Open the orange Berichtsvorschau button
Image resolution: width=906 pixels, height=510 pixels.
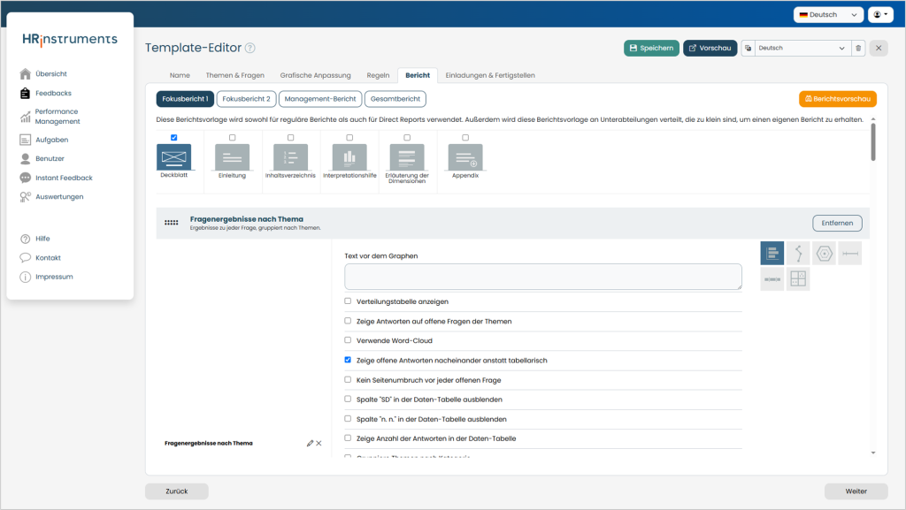(837, 99)
